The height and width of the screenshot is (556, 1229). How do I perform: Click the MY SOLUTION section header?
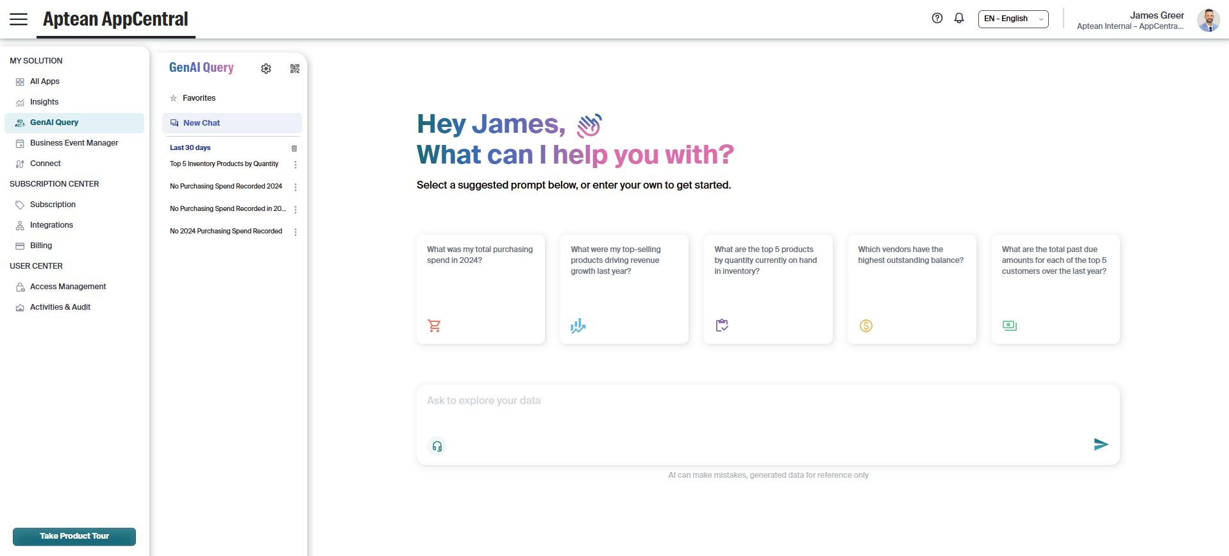pyautogui.click(x=36, y=61)
